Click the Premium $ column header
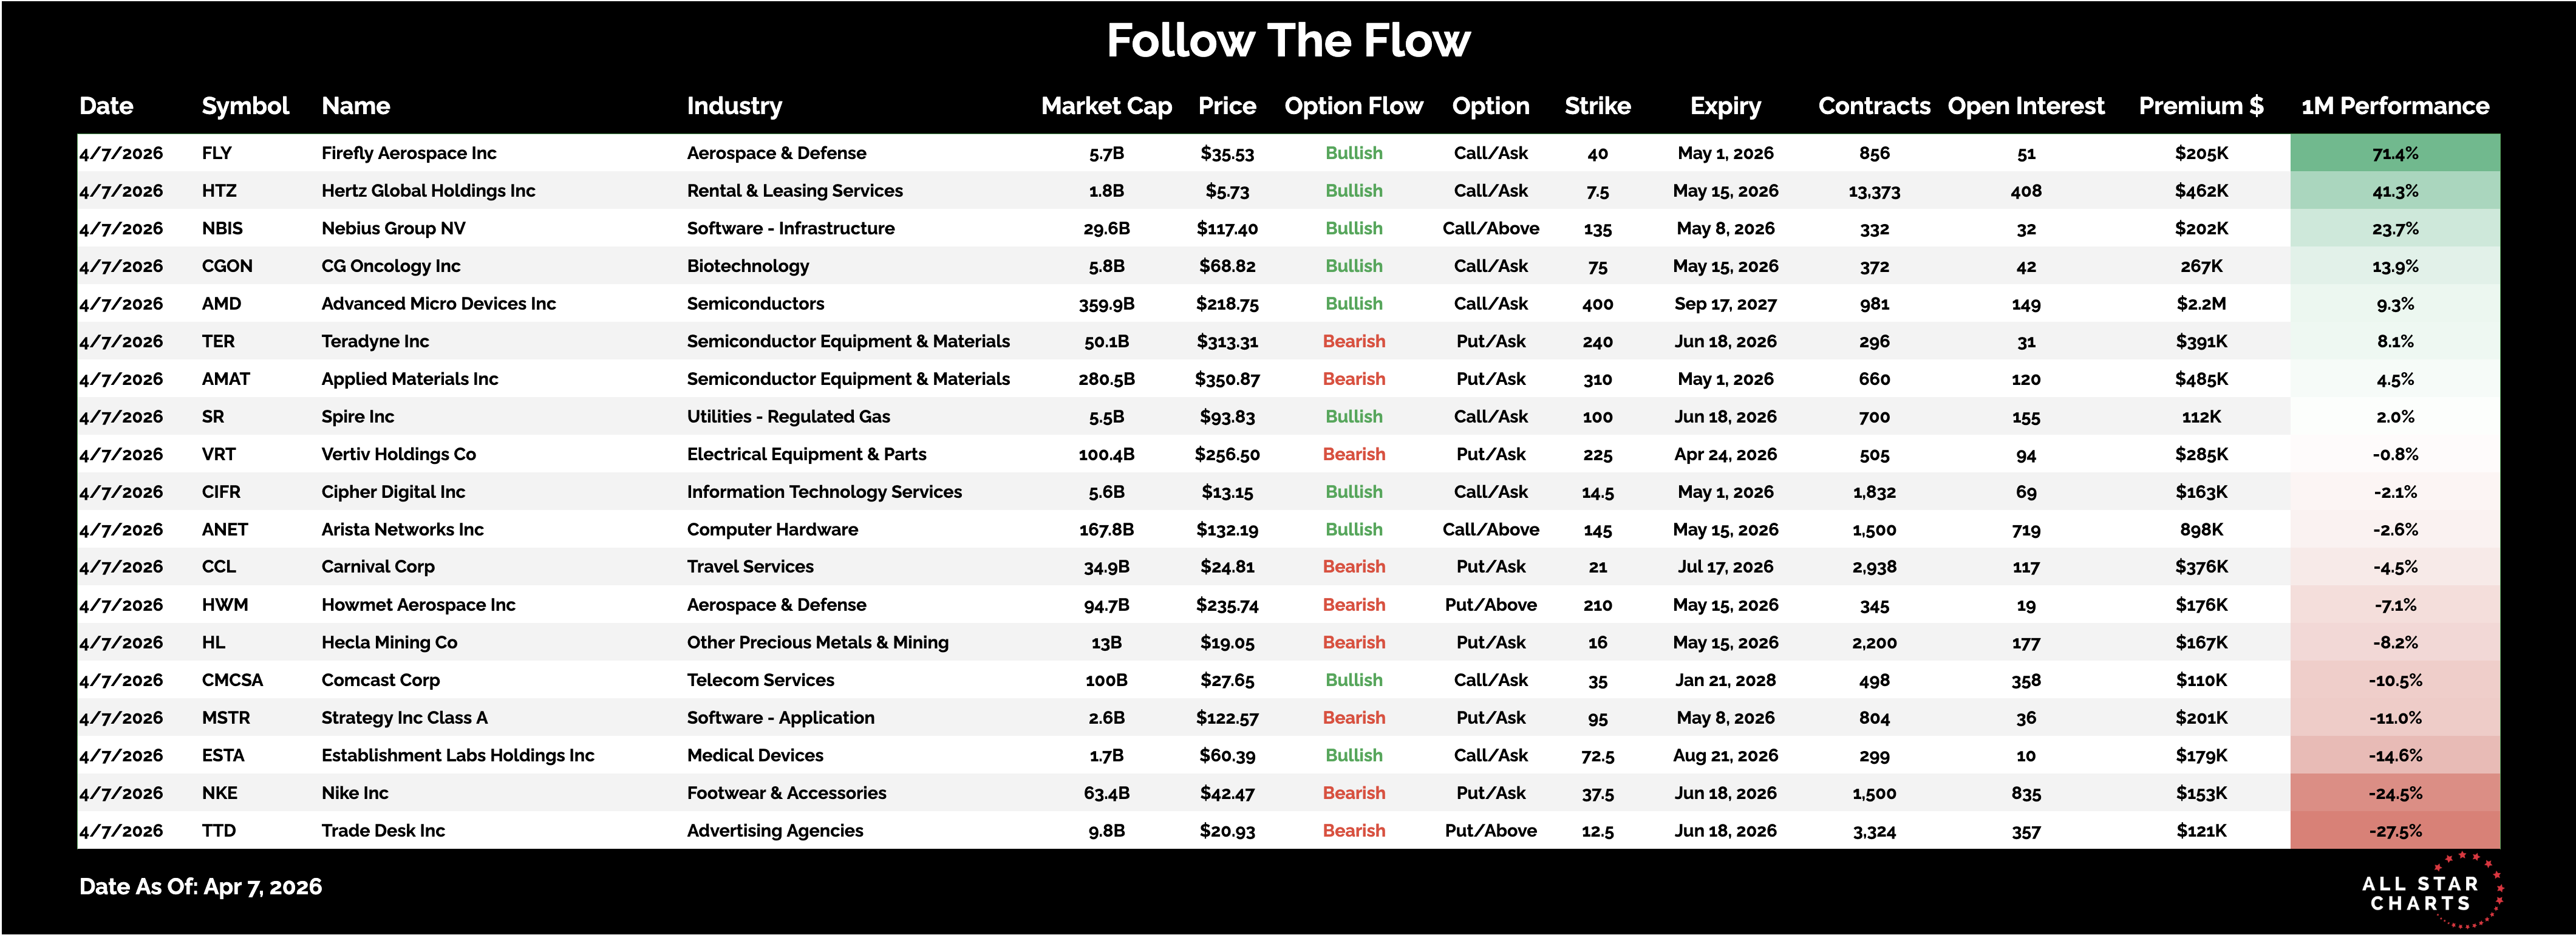Screen dimensions: 2576x935 2200,106
